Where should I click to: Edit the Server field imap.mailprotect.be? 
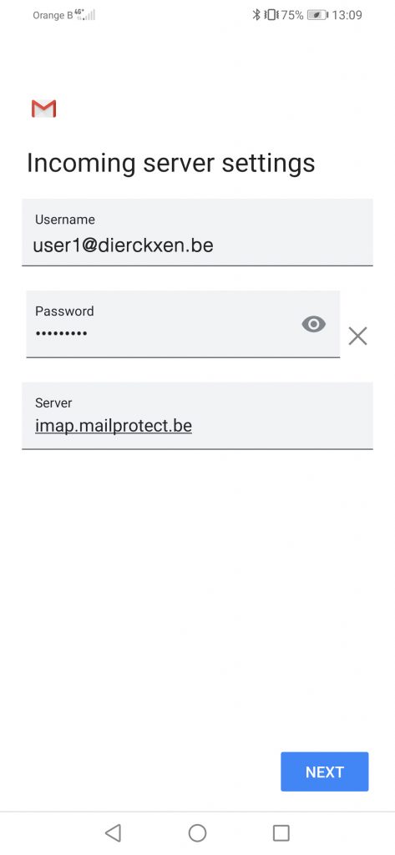click(197, 416)
